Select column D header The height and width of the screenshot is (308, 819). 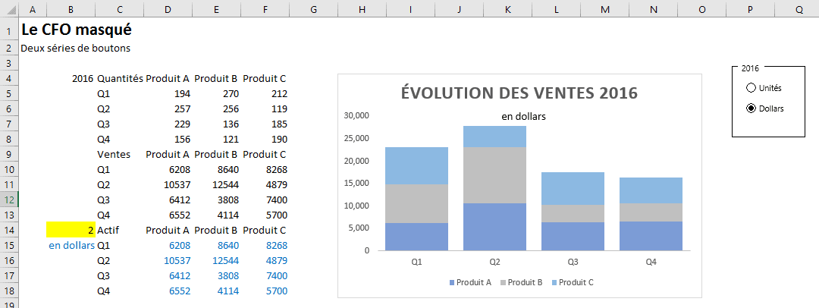[168, 11]
